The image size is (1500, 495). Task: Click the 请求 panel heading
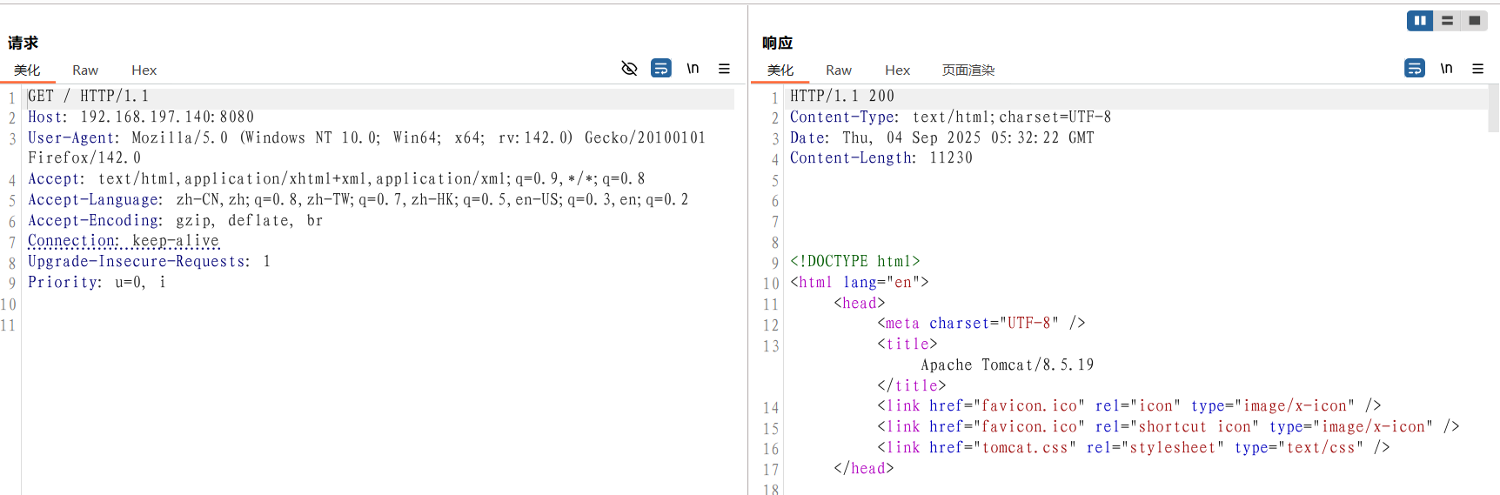pos(23,43)
